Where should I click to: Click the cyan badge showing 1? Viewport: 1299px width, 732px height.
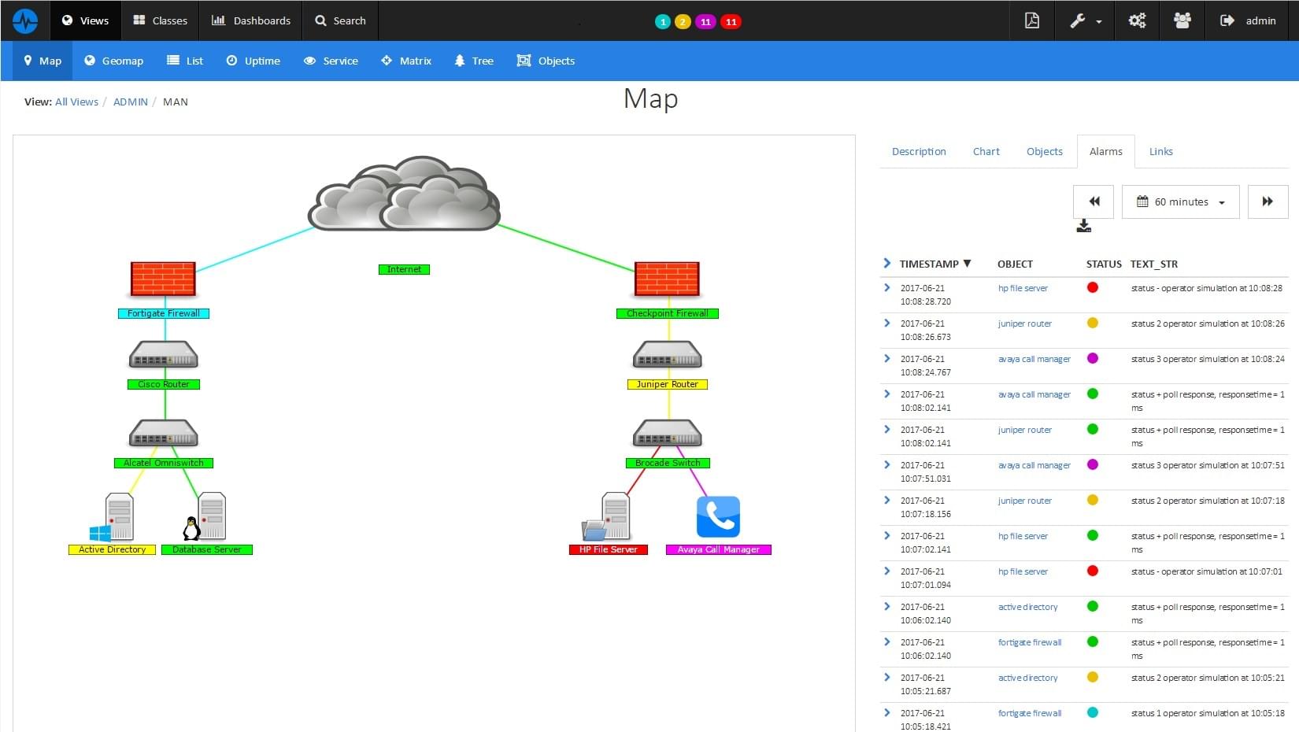[x=663, y=21]
